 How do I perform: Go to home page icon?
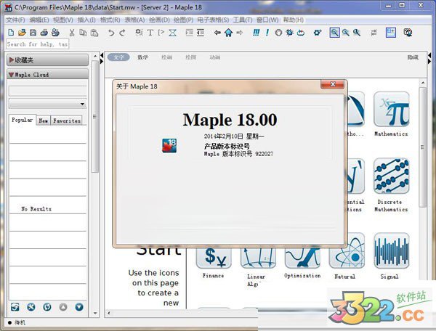(229, 33)
